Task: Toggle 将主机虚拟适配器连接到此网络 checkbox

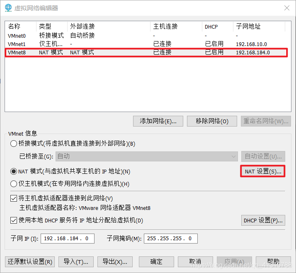Action: click(14, 198)
